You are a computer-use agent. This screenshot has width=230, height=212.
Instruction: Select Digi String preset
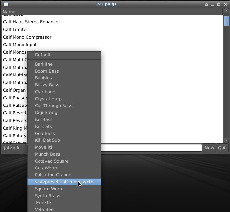64,112
